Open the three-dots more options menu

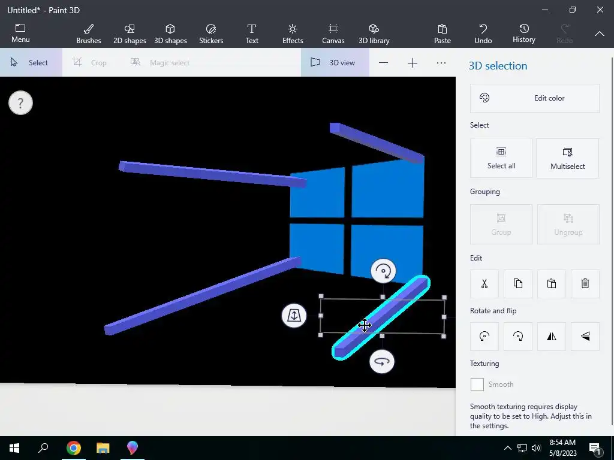click(441, 63)
